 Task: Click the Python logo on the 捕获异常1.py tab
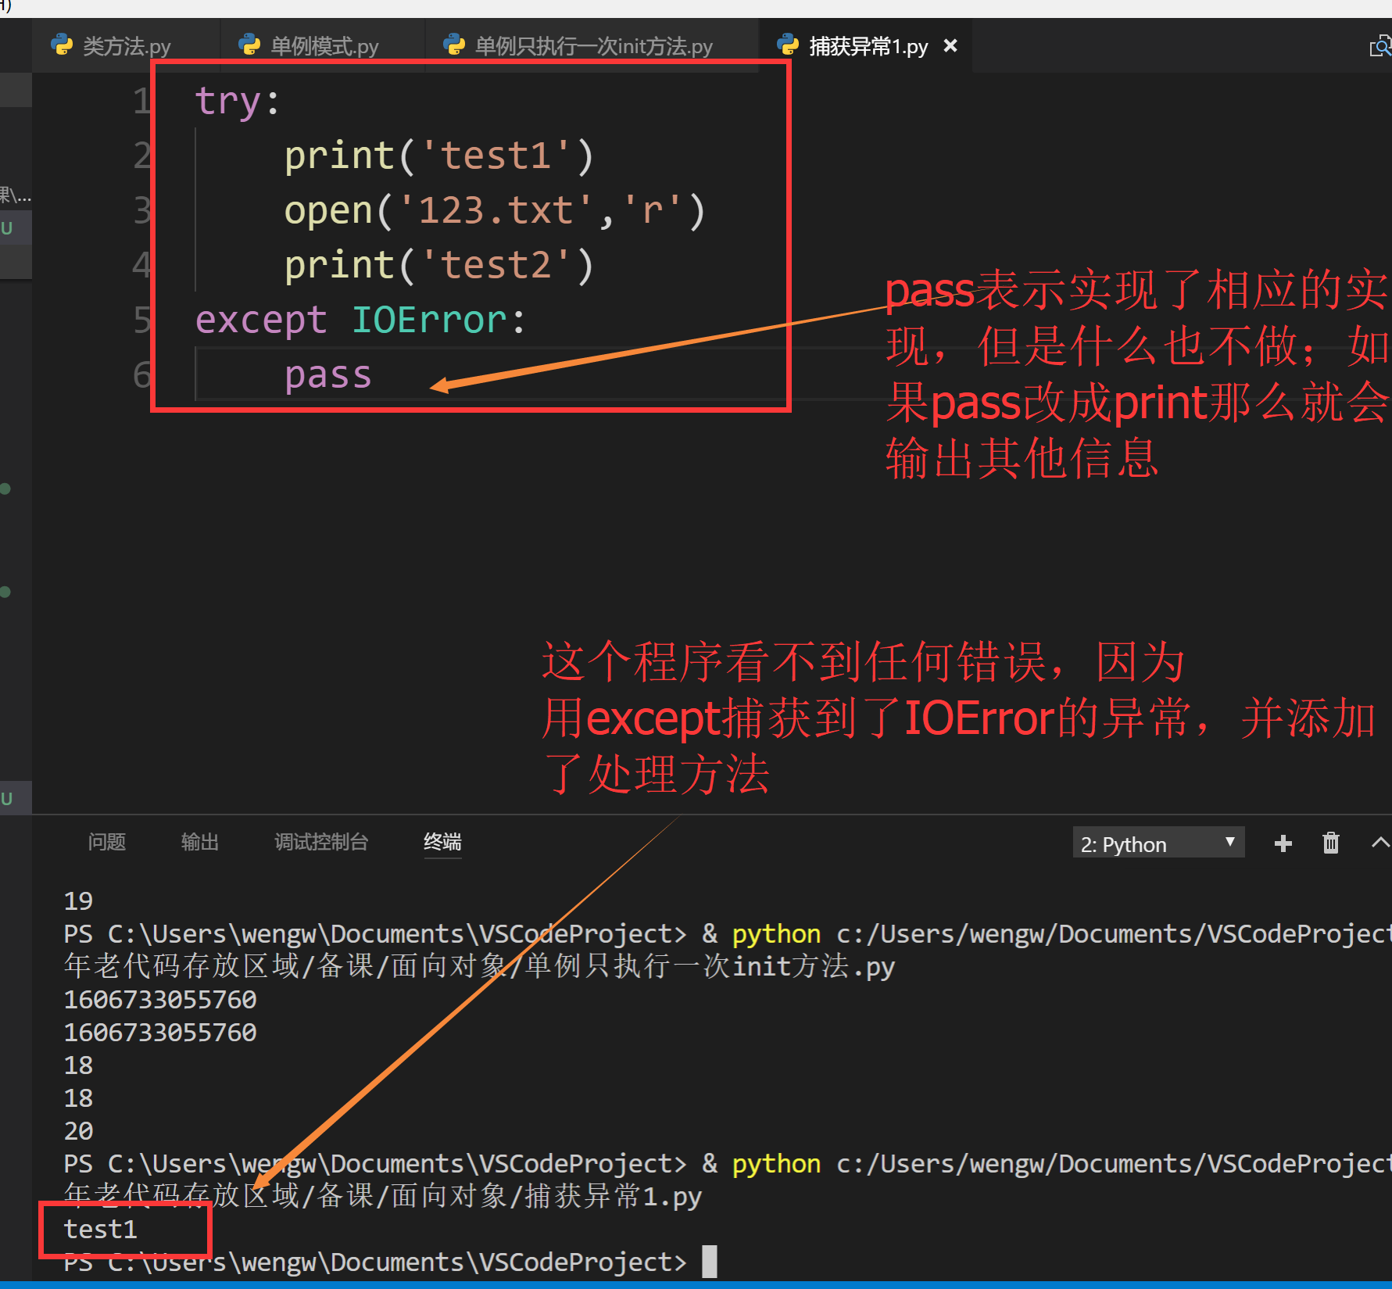coord(789,45)
